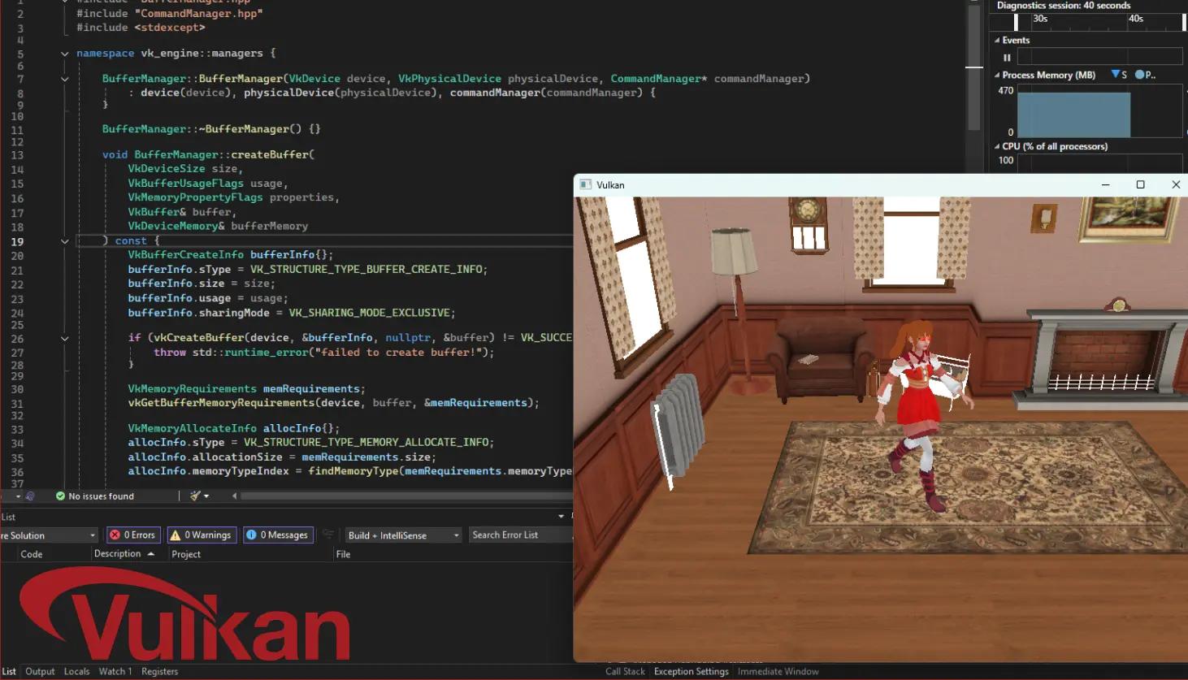
Task: Click 'findMemoryType' on line 36
Action: coord(353,471)
